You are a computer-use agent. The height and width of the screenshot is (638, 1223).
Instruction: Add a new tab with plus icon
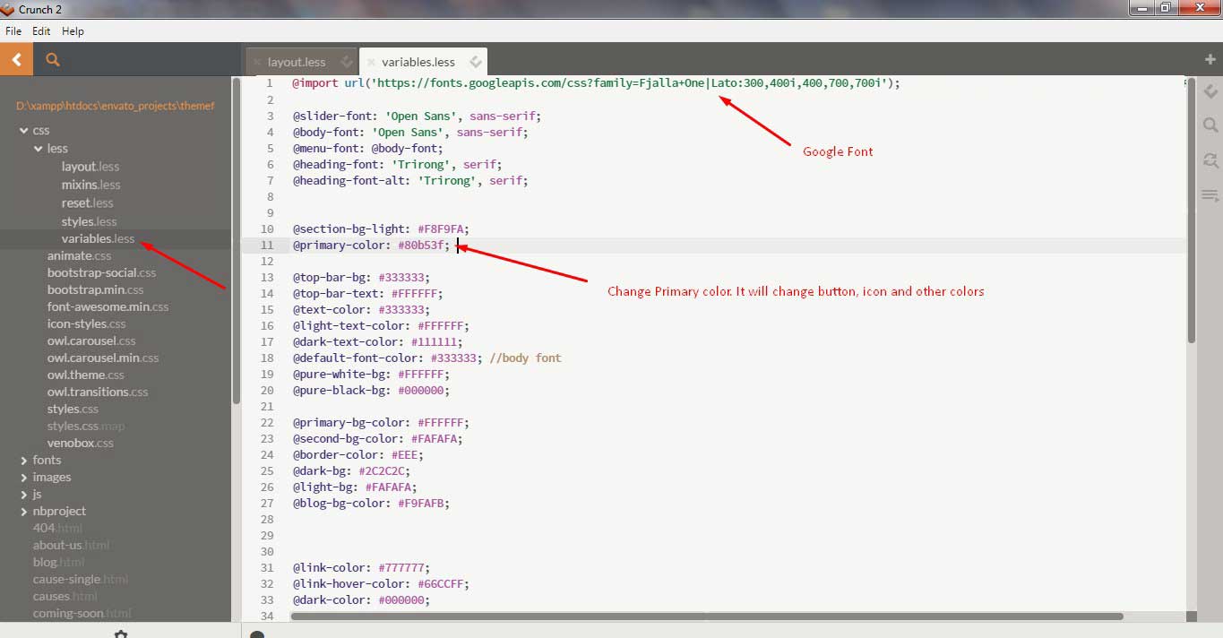1210,59
